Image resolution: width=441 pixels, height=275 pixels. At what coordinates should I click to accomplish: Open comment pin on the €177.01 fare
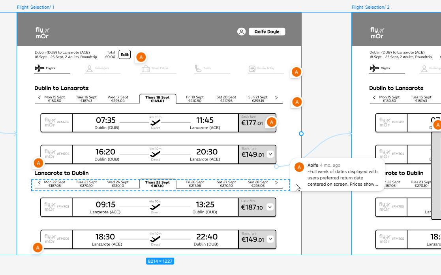271,122
